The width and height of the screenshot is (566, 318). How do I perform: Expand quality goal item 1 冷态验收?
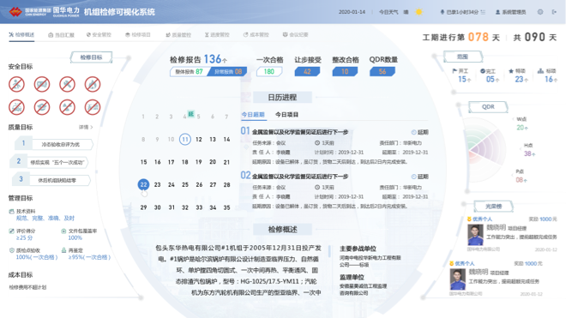click(x=54, y=144)
